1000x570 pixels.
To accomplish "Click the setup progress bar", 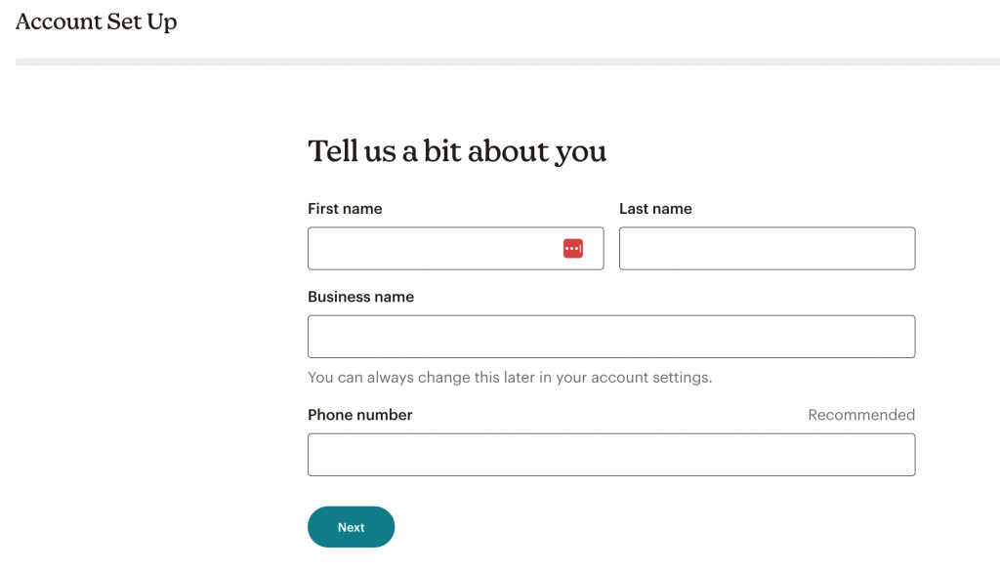I will coord(507,61).
